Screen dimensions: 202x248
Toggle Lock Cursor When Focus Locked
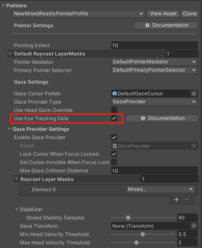(x=114, y=154)
